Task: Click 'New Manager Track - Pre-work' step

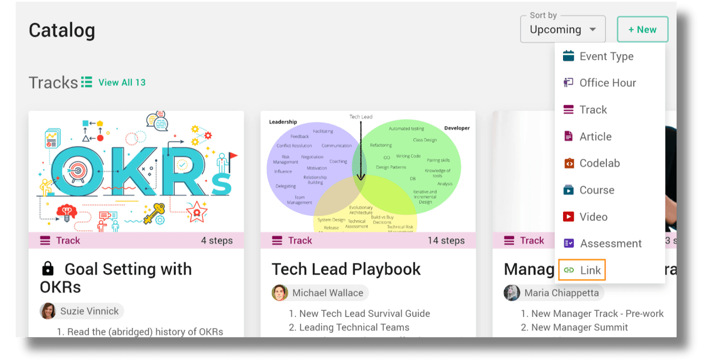Action: tap(597, 313)
